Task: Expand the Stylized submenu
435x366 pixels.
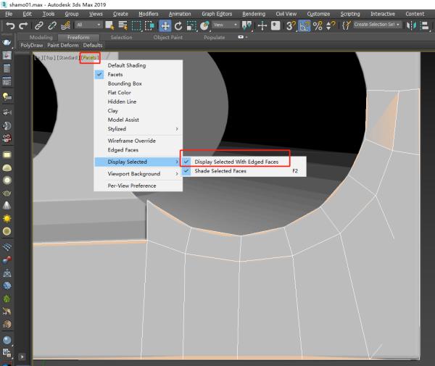Action: (138, 129)
